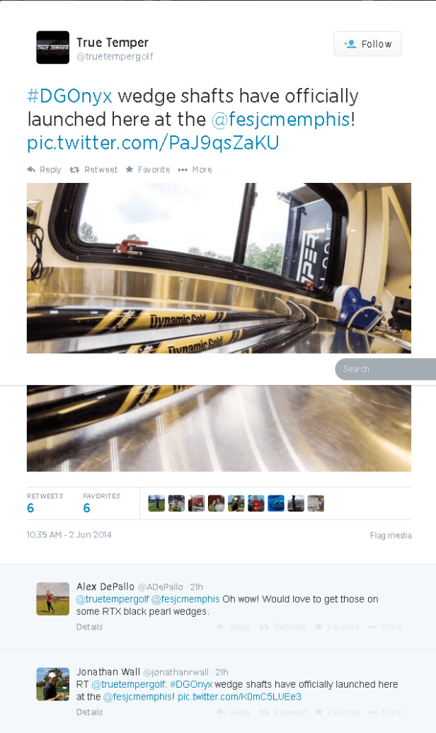Reply to the main True Temper tweet

[45, 169]
